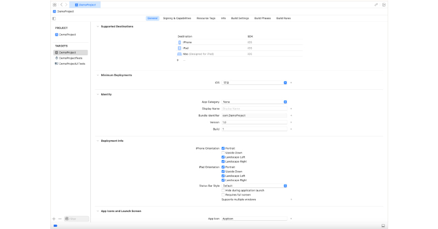This screenshot has width=438, height=229.
Task: Collapse the Identity section
Action: point(98,95)
